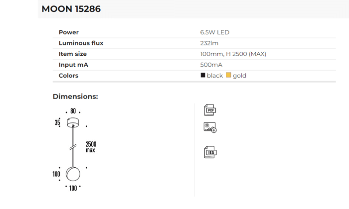Click the '2500 max' height label

(x=91, y=147)
